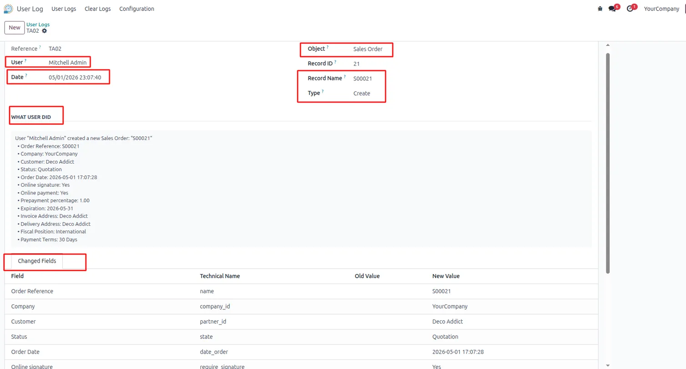
Task: Click the date_order technical name cell
Action: 214,352
